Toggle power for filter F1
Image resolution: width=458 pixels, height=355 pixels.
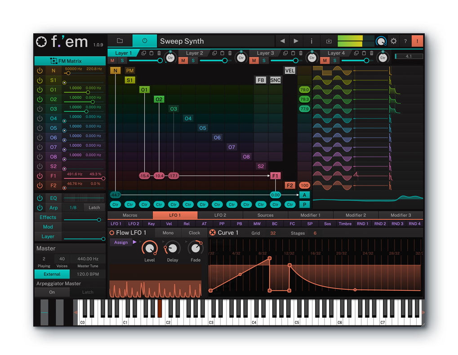pos(40,176)
